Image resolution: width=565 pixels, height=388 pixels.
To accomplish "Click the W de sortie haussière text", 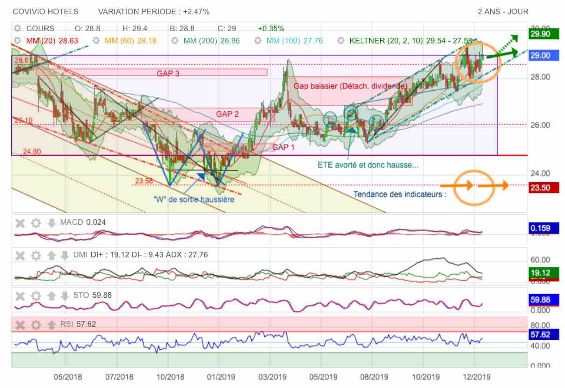I will pos(194,200).
